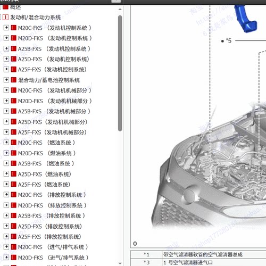Viewport: 266px width, 266px height.
Task: Open M20D-FKS (燃油系统) entry
Action: pyautogui.click(x=47, y=153)
